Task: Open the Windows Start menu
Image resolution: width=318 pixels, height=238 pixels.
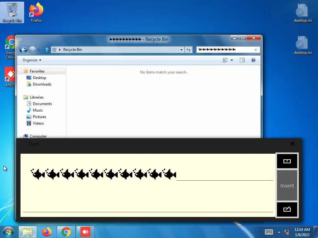Action: tap(8, 232)
